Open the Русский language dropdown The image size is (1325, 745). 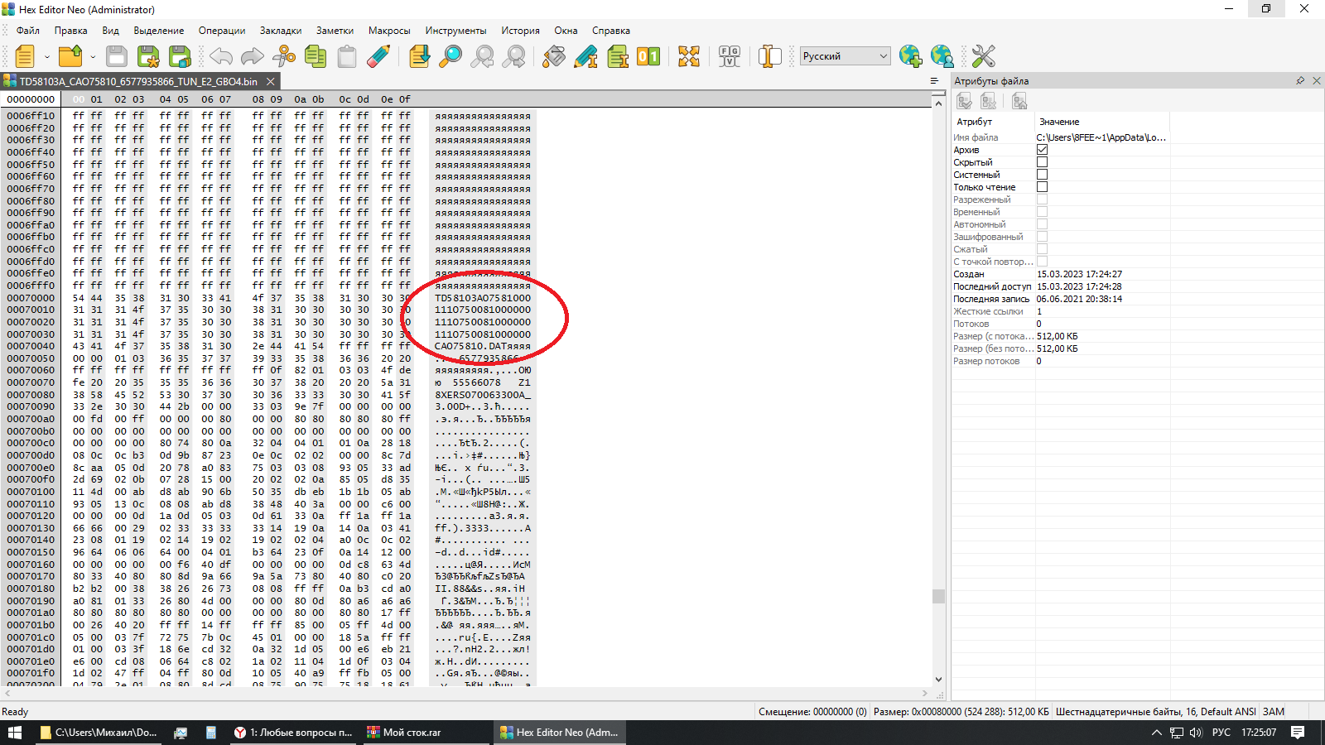pyautogui.click(x=845, y=56)
